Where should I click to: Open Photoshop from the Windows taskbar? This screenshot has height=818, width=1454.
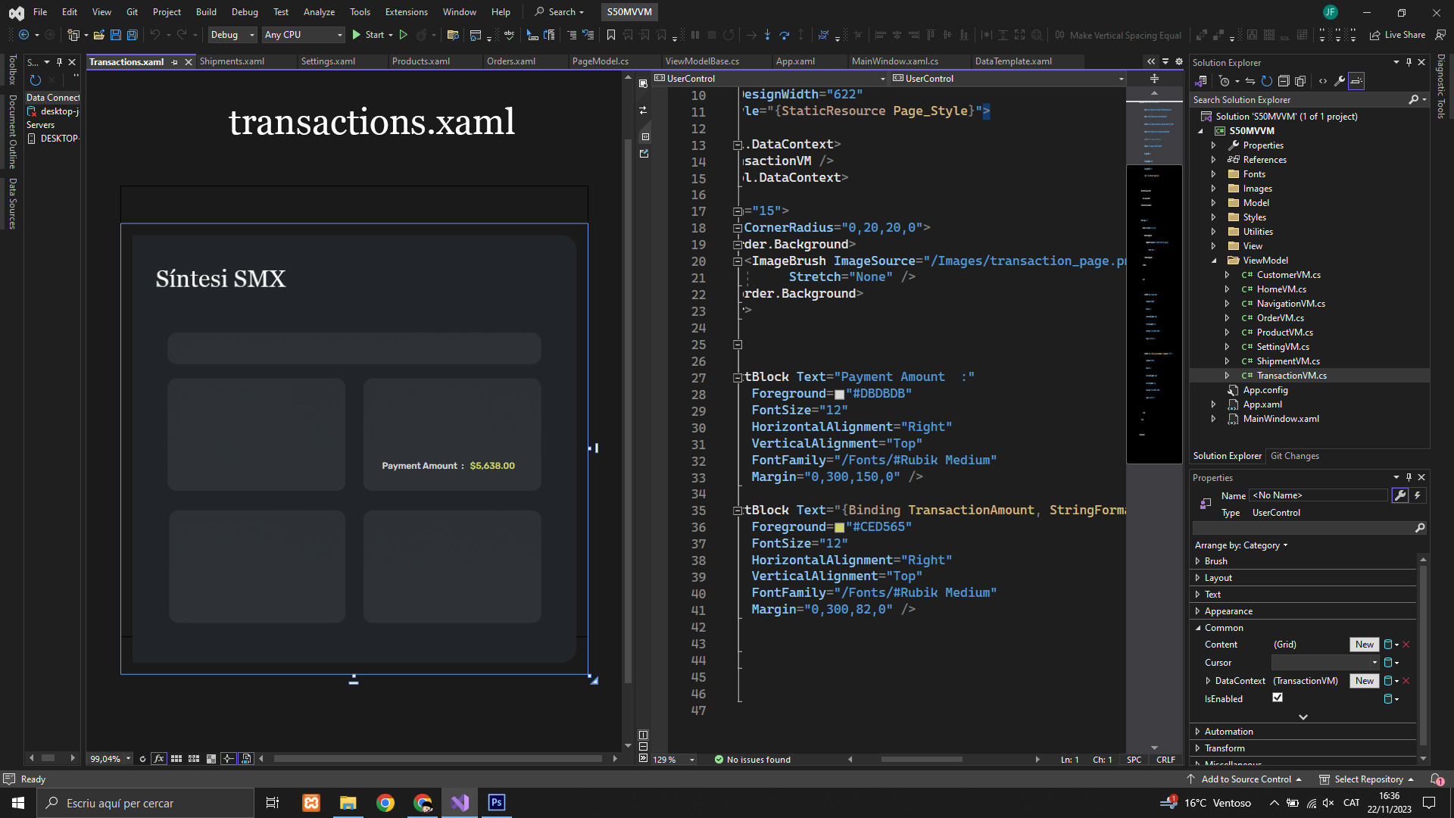[x=497, y=803]
